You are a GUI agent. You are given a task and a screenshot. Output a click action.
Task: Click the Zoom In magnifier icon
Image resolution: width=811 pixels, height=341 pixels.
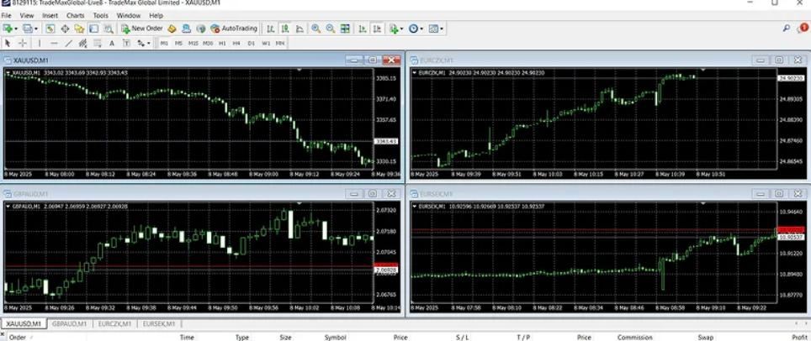[315, 29]
